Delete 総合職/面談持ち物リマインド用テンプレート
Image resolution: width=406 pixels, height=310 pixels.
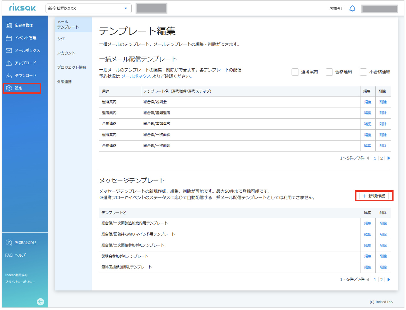[383, 235]
